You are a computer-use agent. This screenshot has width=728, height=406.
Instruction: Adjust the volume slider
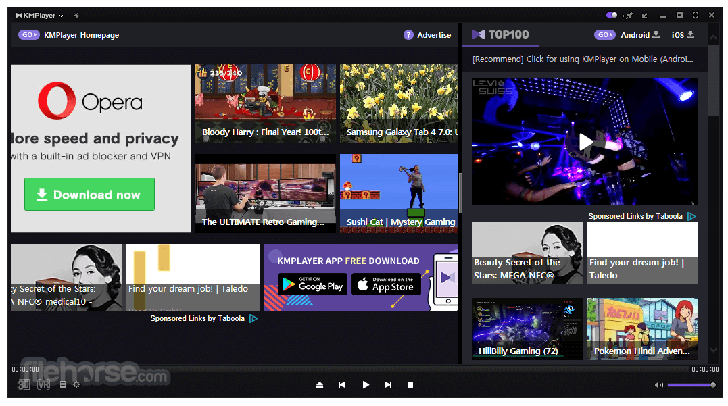[691, 385]
